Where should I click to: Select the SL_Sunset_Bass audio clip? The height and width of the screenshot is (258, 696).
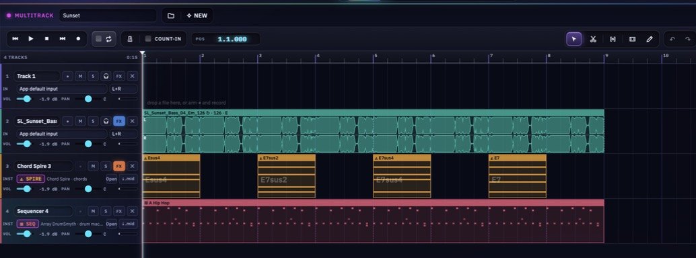[374, 131]
